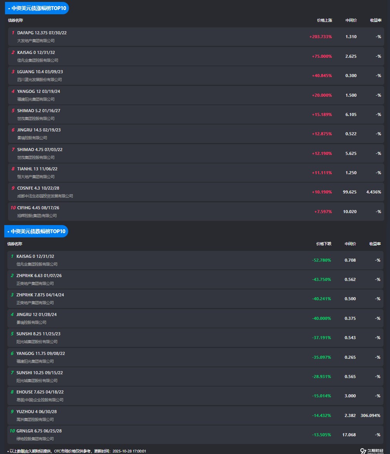Click the +203.733% price gain value
The height and width of the screenshot is (454, 390).
pyautogui.click(x=320, y=37)
